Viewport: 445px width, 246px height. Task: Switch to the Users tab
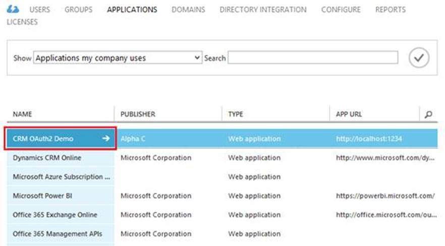tap(40, 10)
